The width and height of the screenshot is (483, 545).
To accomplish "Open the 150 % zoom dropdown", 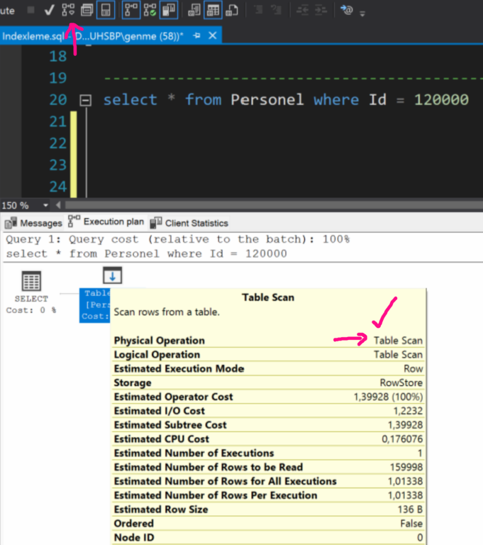I will tap(45, 205).
